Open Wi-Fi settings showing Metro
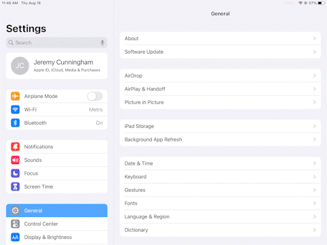The image size is (327, 245). pos(57,110)
